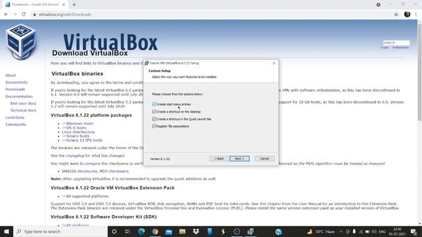Expand hidden system tray icons chevron

(341, 231)
